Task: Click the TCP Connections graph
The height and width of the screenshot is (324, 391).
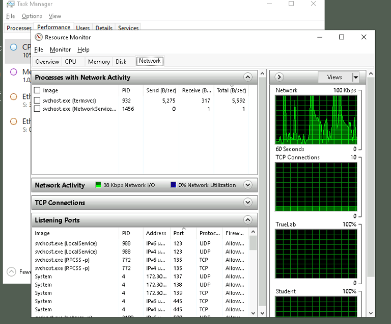Action: point(316,187)
